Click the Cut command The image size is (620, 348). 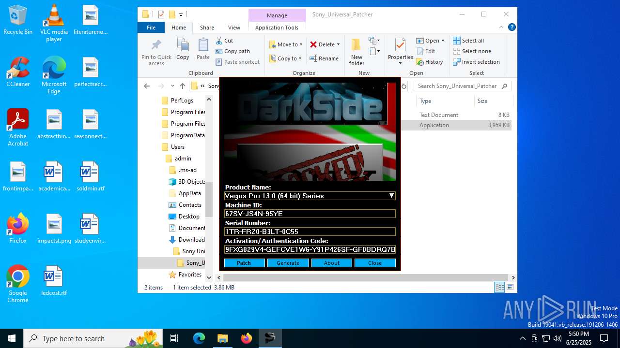pos(224,41)
